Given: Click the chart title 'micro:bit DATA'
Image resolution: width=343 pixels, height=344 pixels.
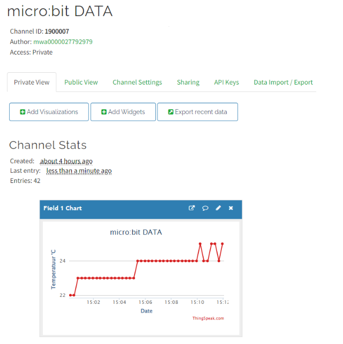Looking at the screenshot, I should 136,232.
